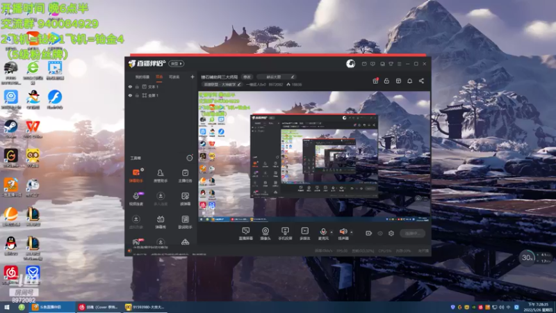556x313 pixels.
Task: Open the 读弹幕 tool
Action: [x=185, y=199]
